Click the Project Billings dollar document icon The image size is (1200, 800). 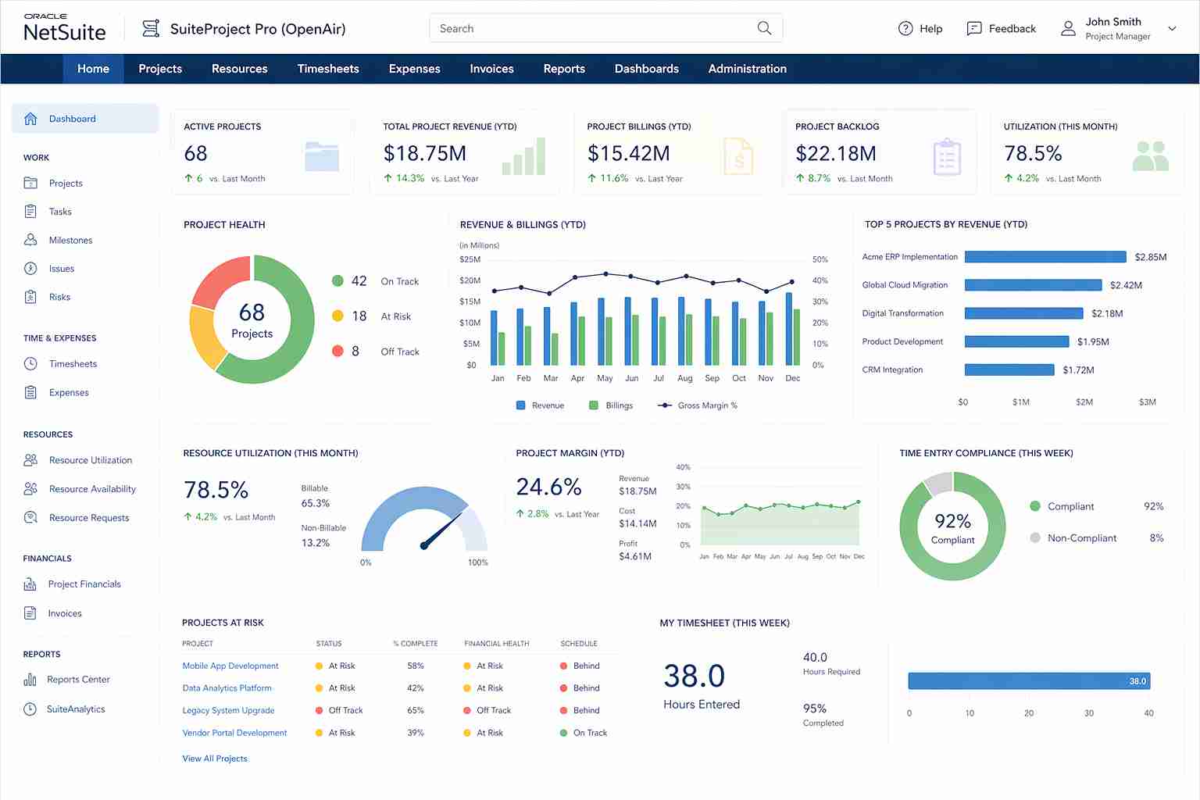coord(738,155)
